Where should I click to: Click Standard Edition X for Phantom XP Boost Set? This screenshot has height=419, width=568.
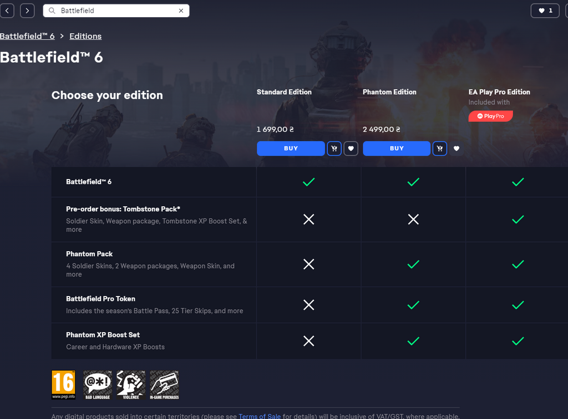308,341
